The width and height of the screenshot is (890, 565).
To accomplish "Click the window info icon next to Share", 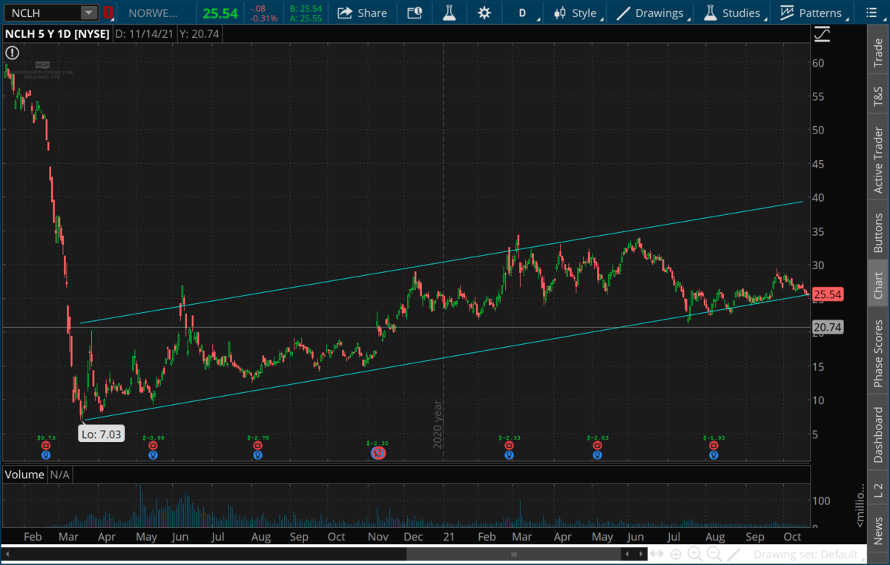I will coord(414,13).
